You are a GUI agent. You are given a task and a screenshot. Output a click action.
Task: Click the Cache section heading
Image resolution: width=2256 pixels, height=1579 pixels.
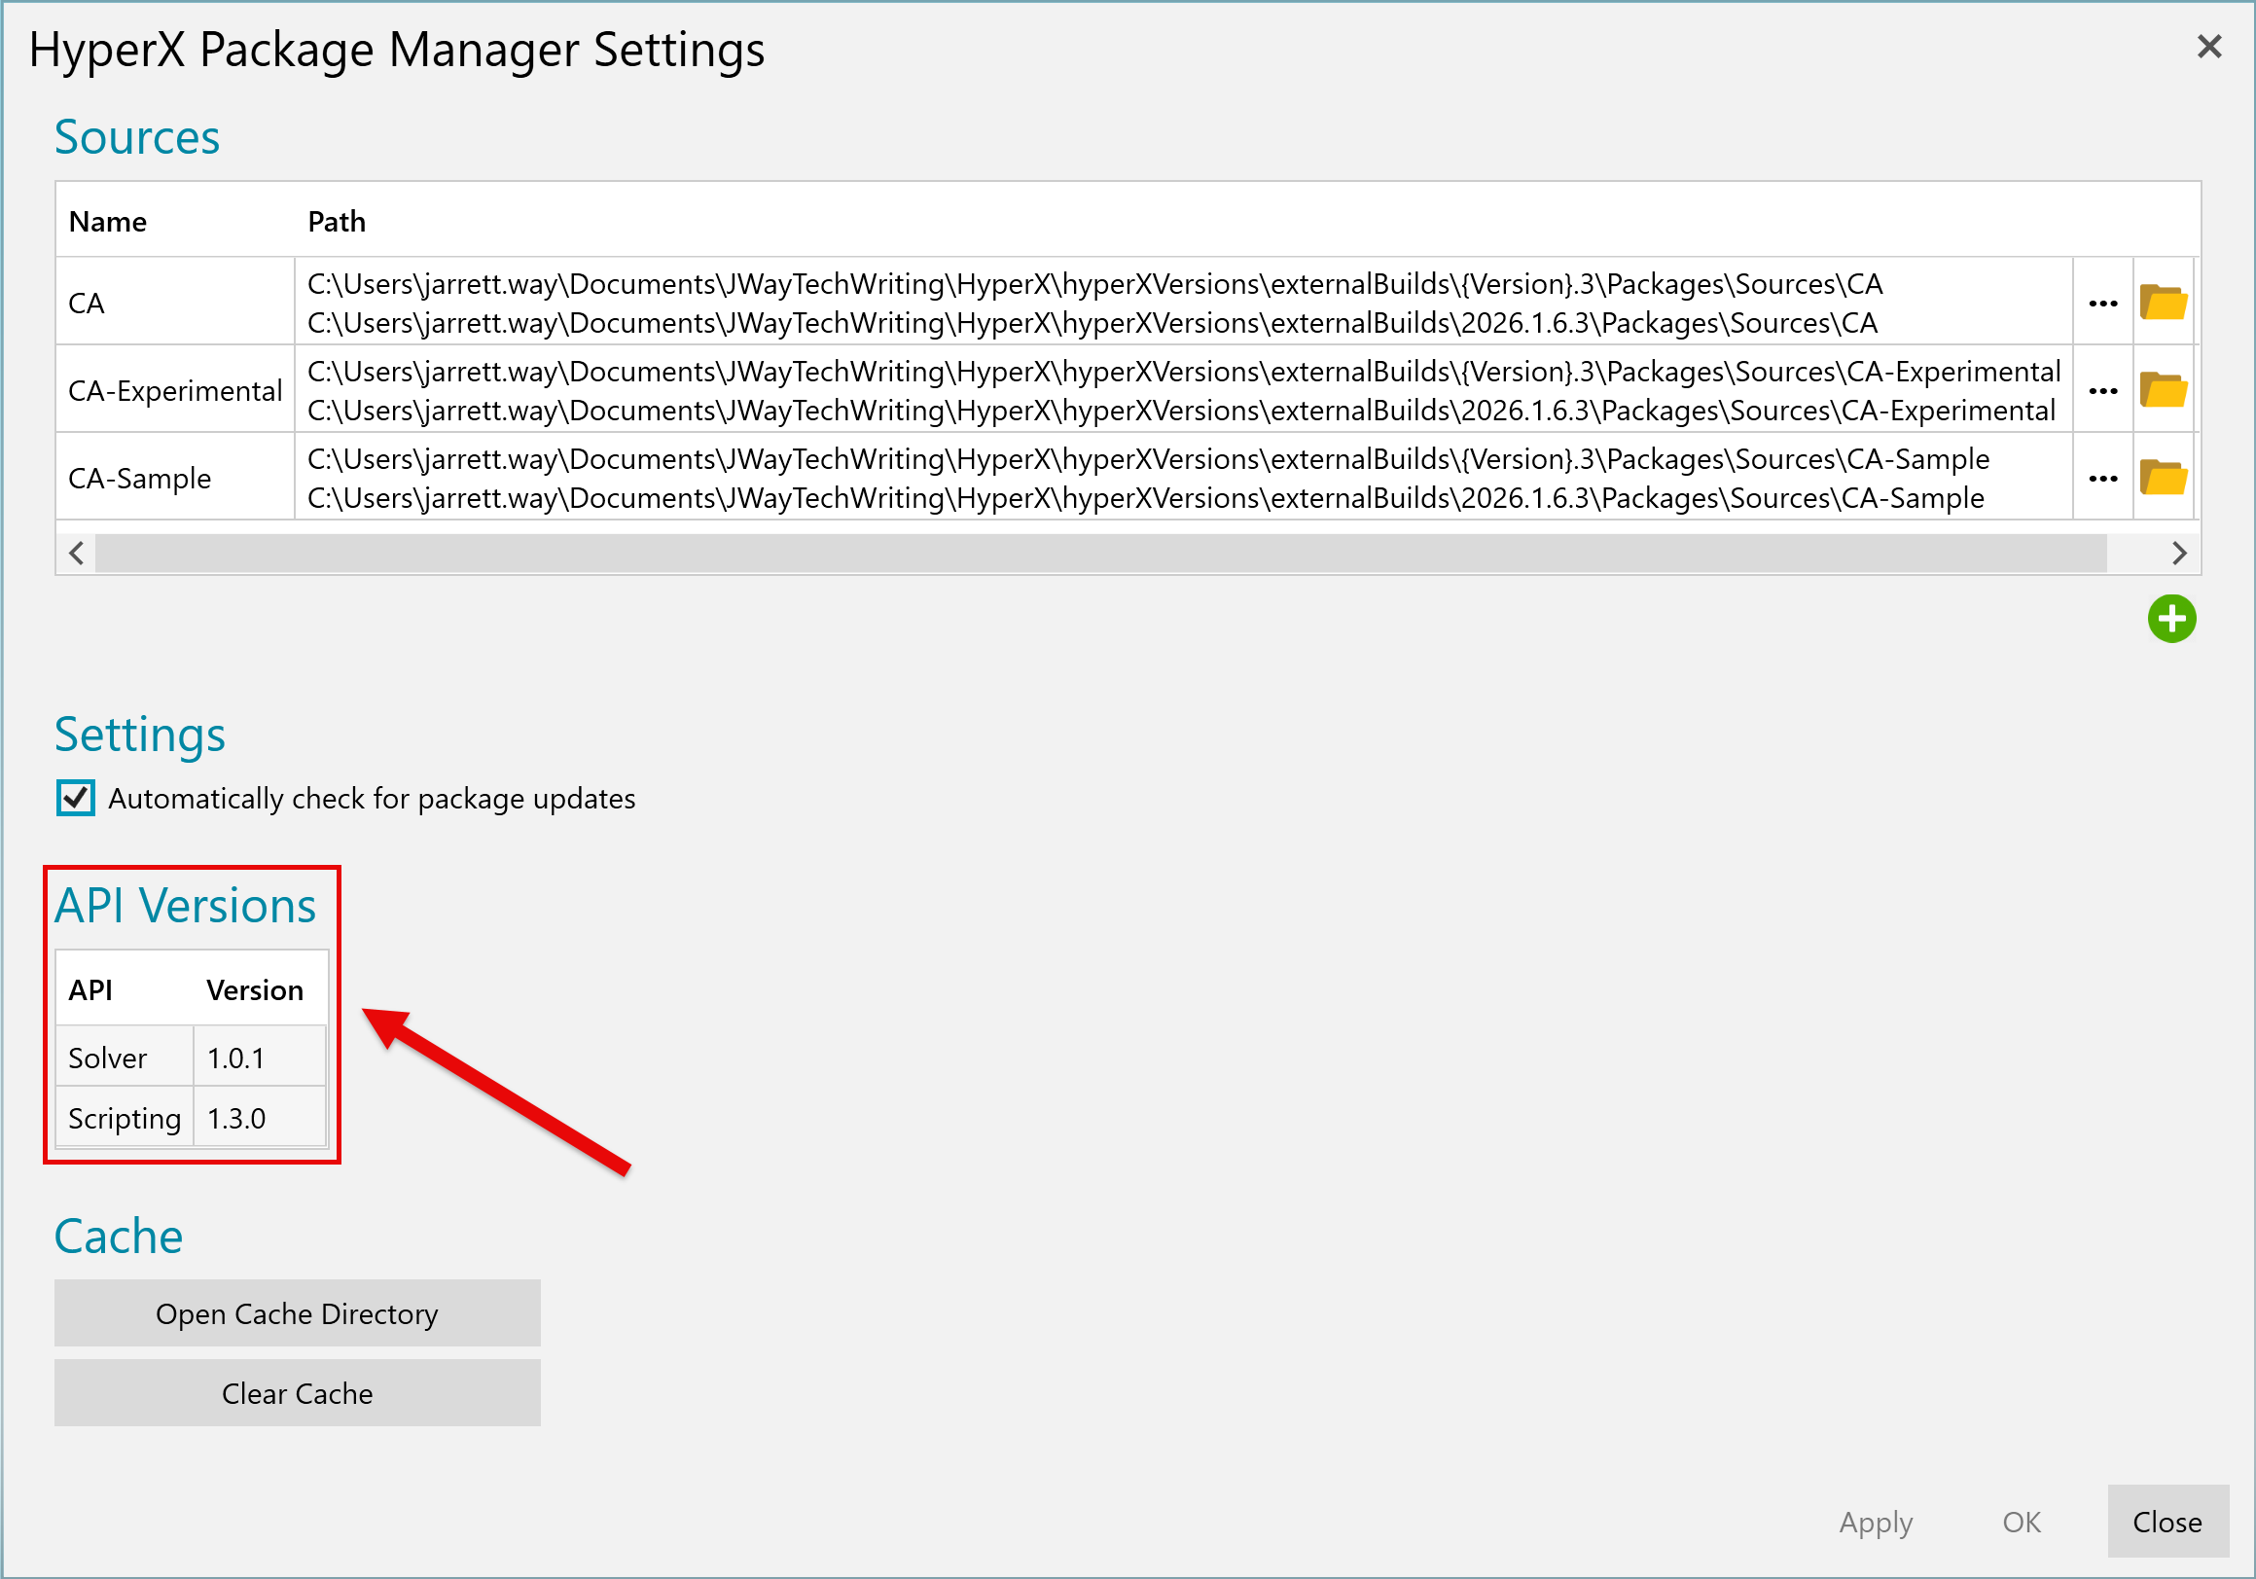click(x=118, y=1237)
